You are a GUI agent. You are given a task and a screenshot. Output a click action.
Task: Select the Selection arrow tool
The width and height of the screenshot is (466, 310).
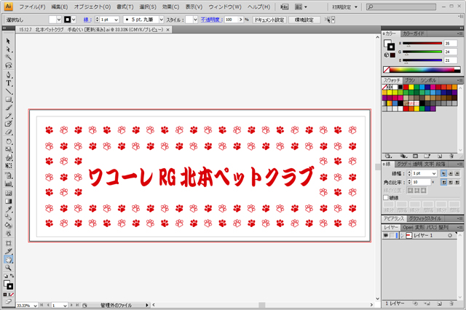[x=8, y=41]
